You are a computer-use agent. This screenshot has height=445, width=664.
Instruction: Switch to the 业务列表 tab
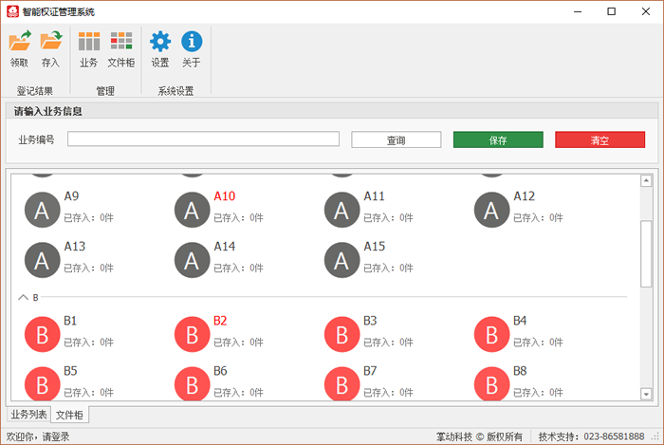pos(28,415)
